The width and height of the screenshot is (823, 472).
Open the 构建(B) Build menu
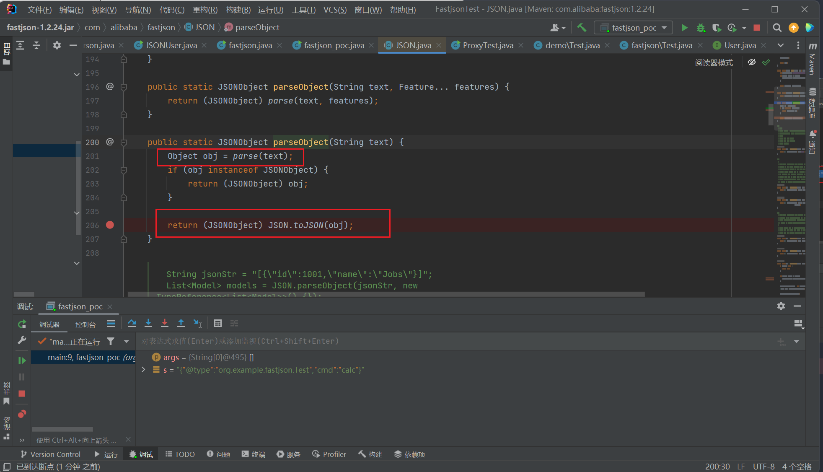pyautogui.click(x=238, y=9)
